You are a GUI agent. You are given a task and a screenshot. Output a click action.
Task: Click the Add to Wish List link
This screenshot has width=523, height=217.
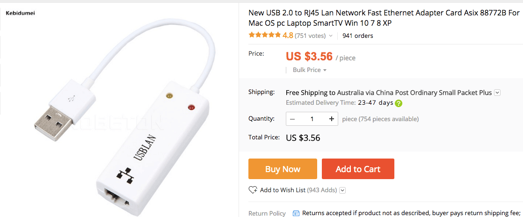(283, 190)
